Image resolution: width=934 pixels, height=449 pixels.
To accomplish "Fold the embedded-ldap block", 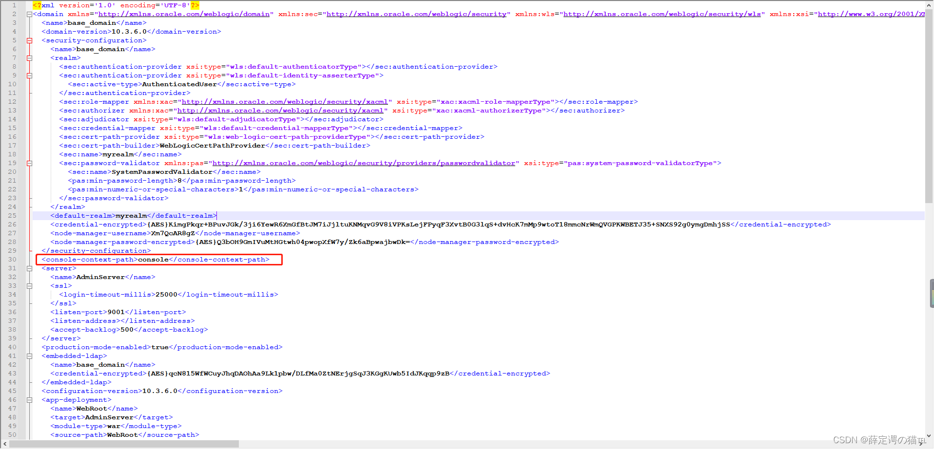I will pyautogui.click(x=29, y=356).
